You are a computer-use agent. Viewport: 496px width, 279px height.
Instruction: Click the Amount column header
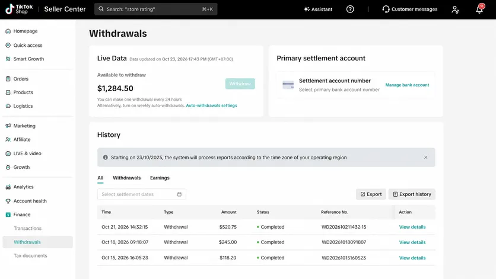coord(228,212)
